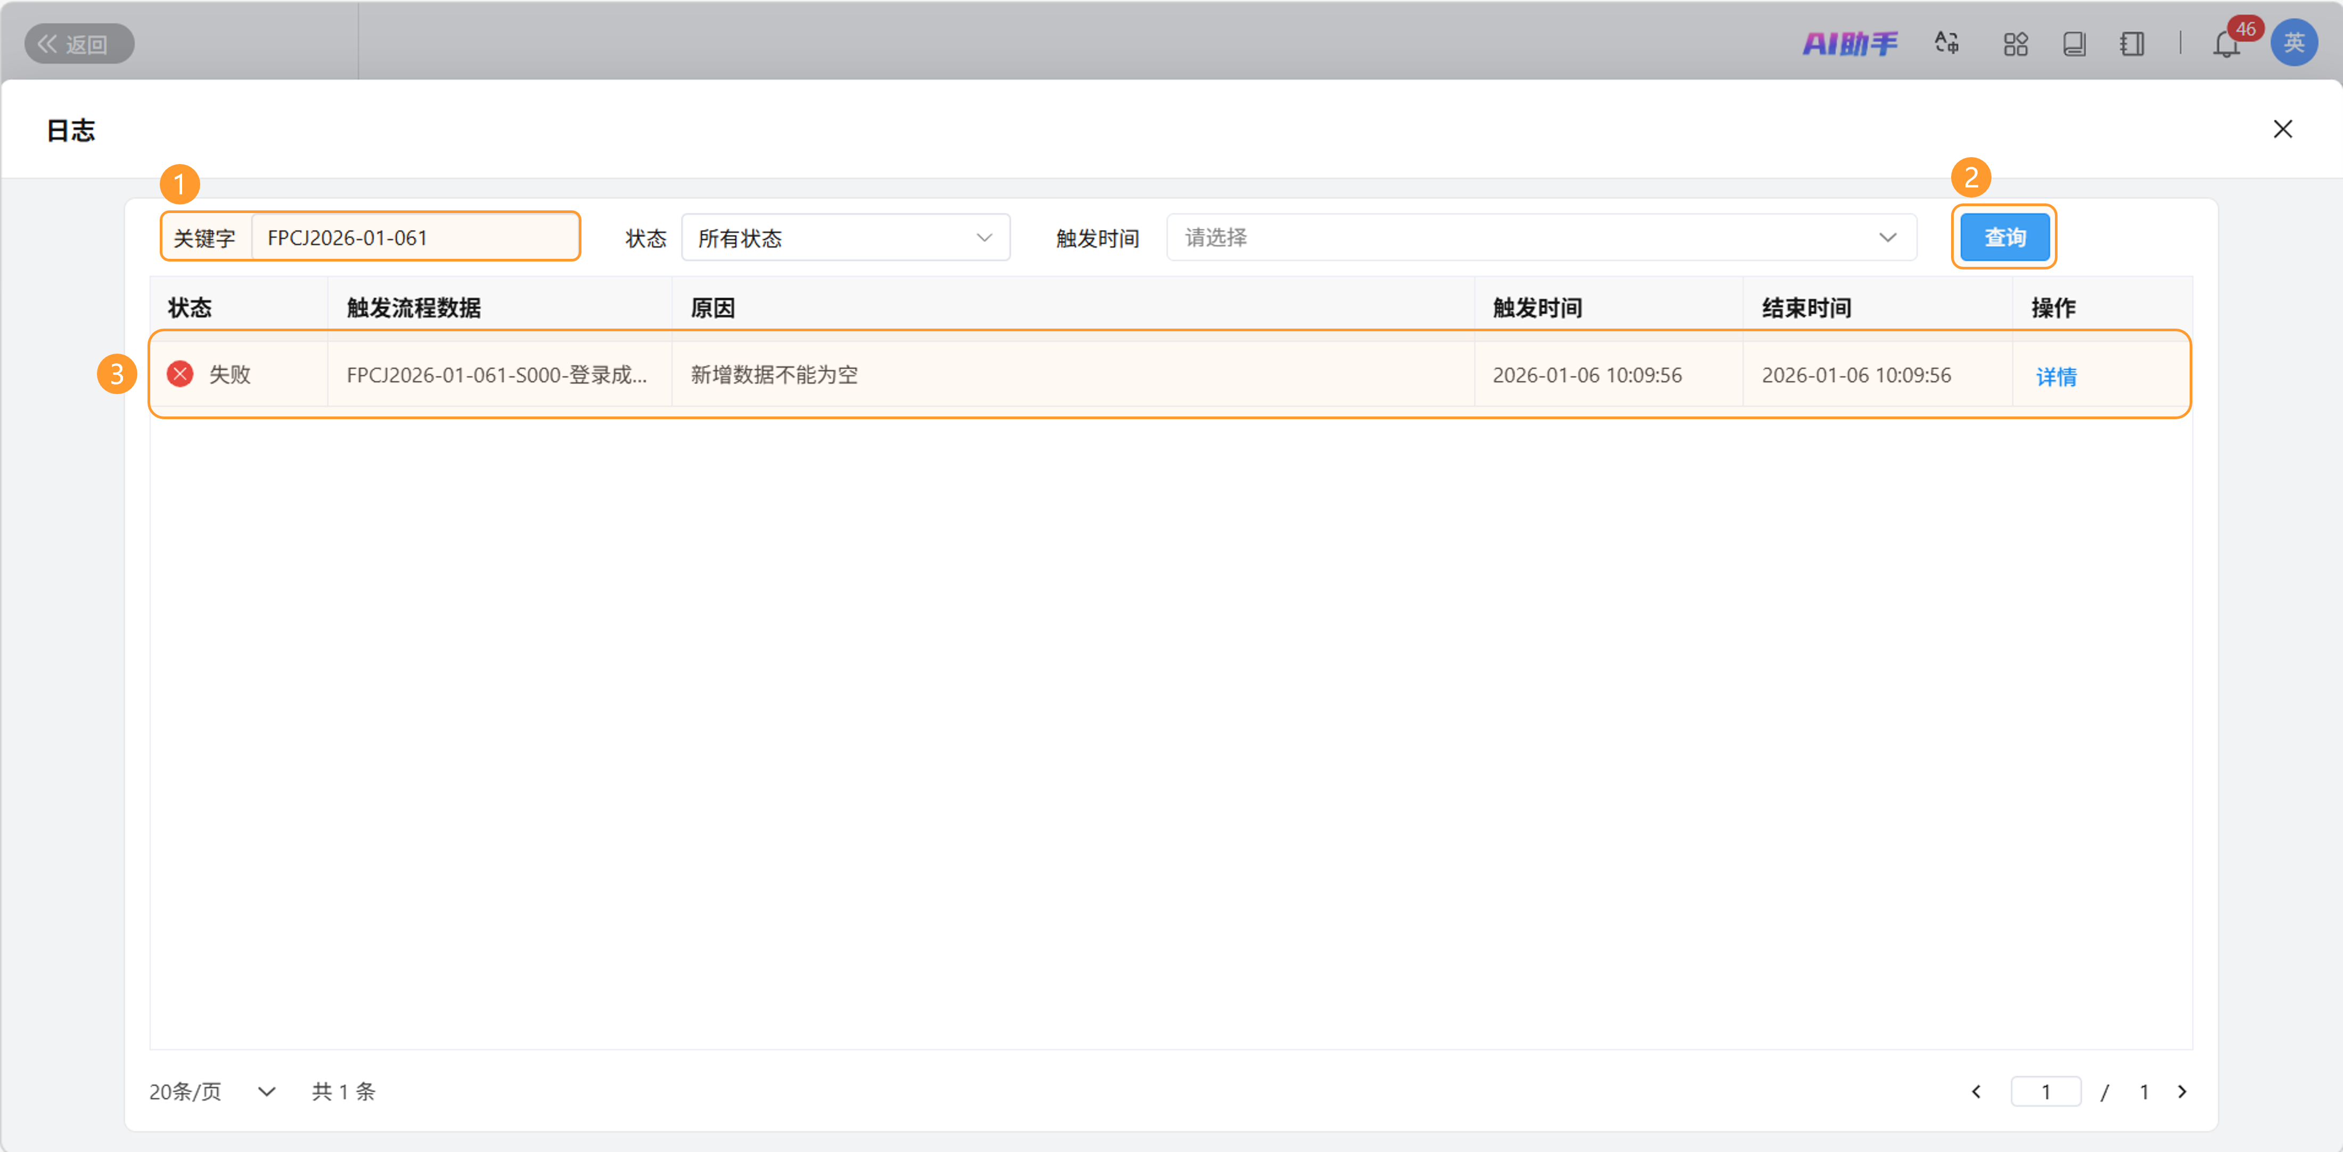Click the red failed status icon
The width and height of the screenshot is (2343, 1152).
click(x=180, y=374)
